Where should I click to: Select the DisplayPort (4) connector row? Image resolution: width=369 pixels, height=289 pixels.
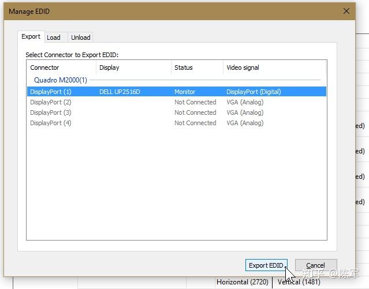coord(177,123)
